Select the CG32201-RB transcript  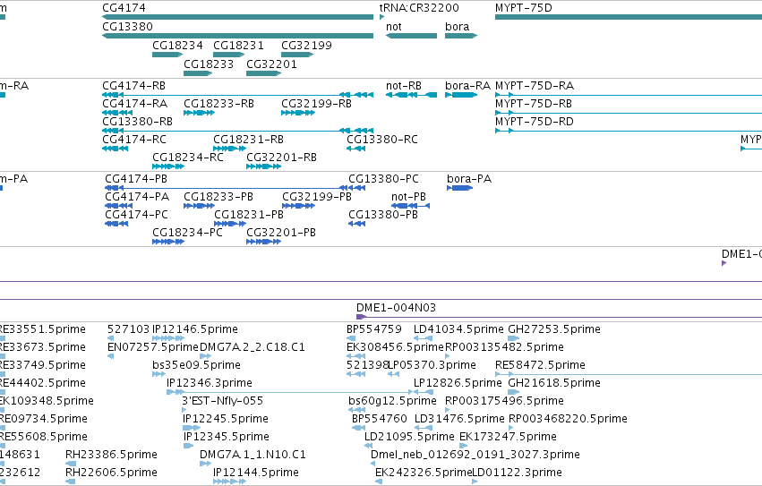tap(264, 166)
